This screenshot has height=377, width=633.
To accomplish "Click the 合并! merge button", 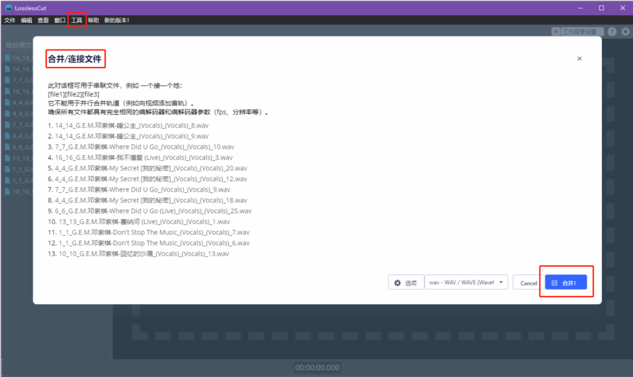I will click(x=566, y=283).
